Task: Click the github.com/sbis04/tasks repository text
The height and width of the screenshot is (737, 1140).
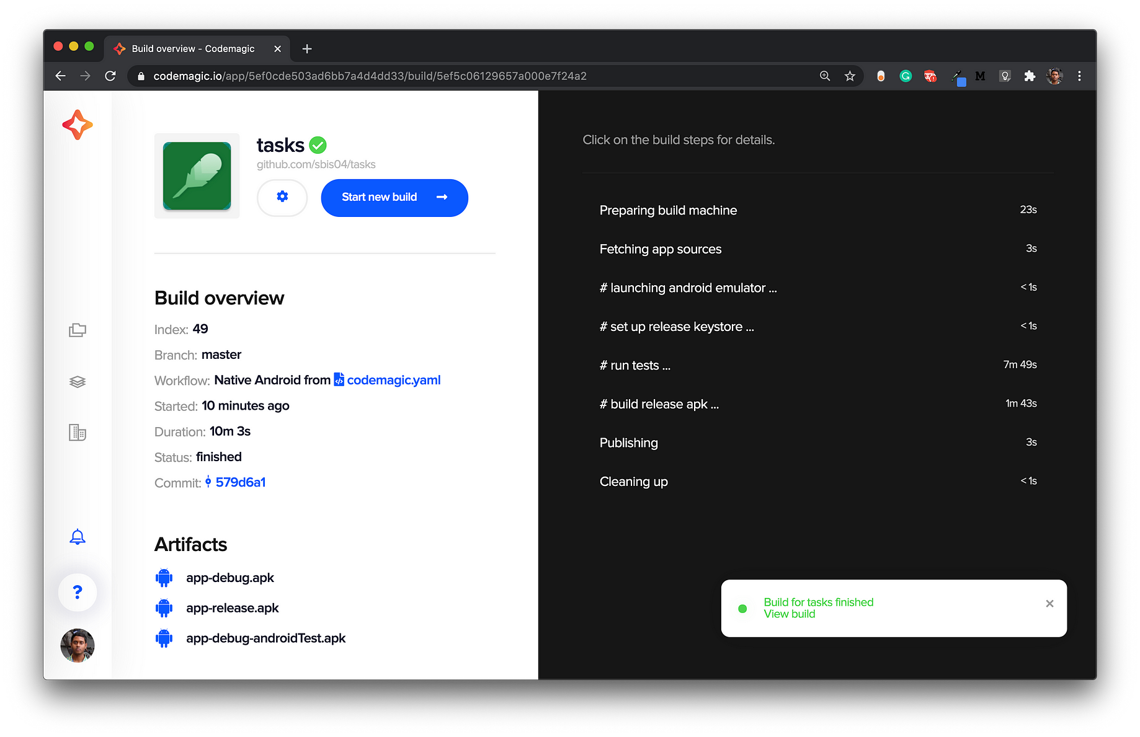Action: (316, 164)
